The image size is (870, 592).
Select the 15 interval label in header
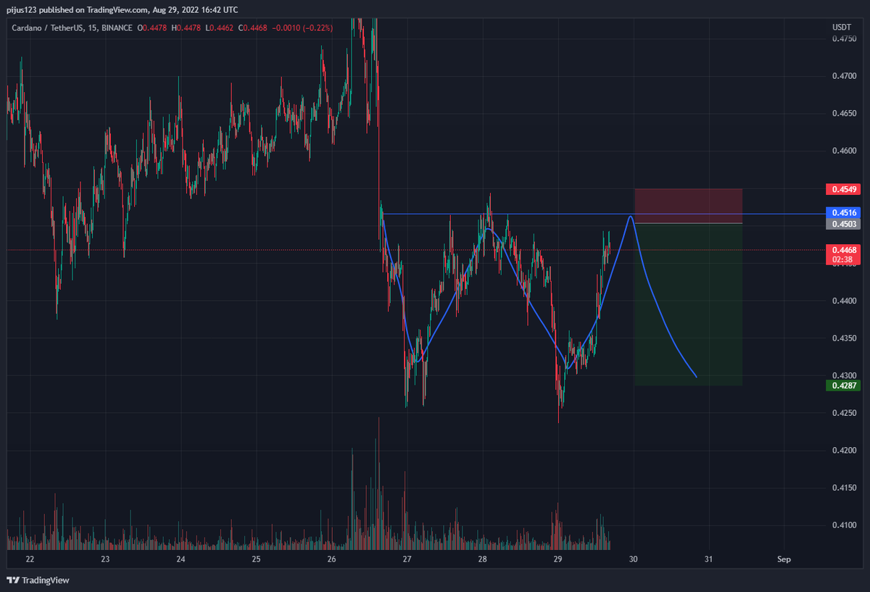pyautogui.click(x=91, y=28)
